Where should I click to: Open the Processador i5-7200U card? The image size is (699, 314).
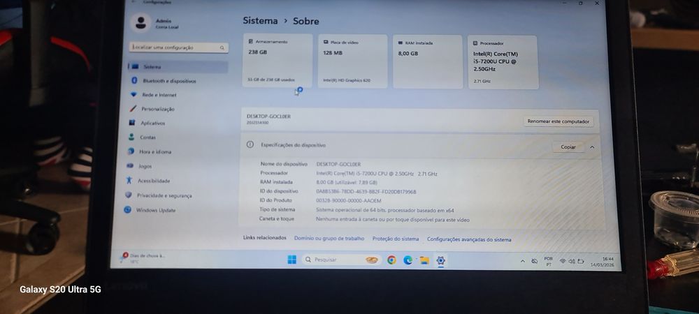503,62
